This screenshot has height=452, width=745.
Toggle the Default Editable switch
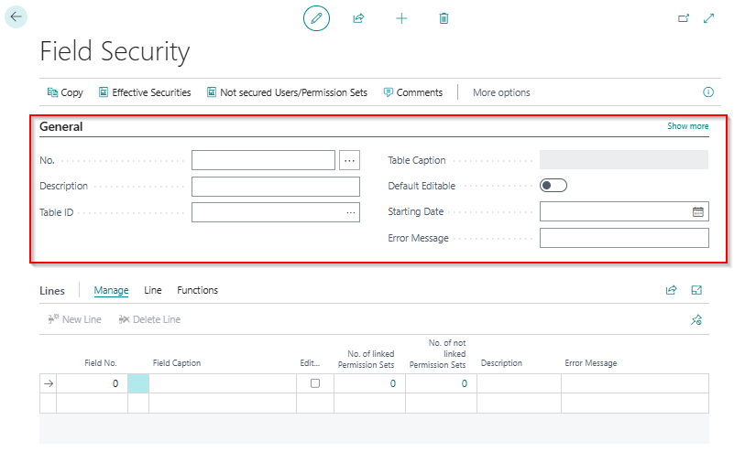click(553, 186)
